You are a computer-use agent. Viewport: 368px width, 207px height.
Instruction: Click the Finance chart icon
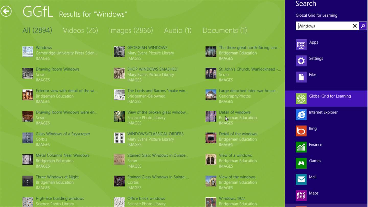tap(301, 147)
